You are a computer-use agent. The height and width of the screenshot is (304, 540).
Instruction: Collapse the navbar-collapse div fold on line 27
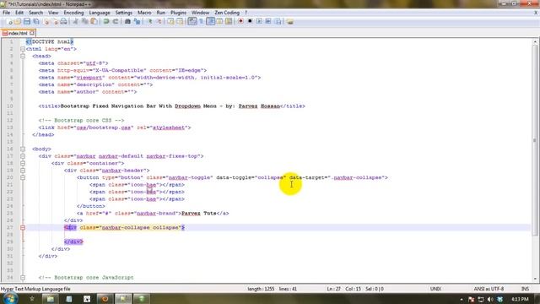(x=23, y=227)
